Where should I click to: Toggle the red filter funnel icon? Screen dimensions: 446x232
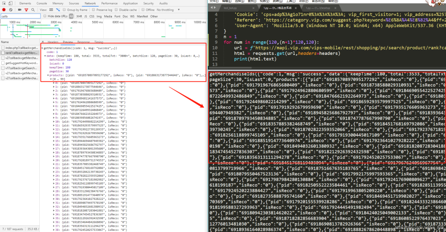[26, 9]
